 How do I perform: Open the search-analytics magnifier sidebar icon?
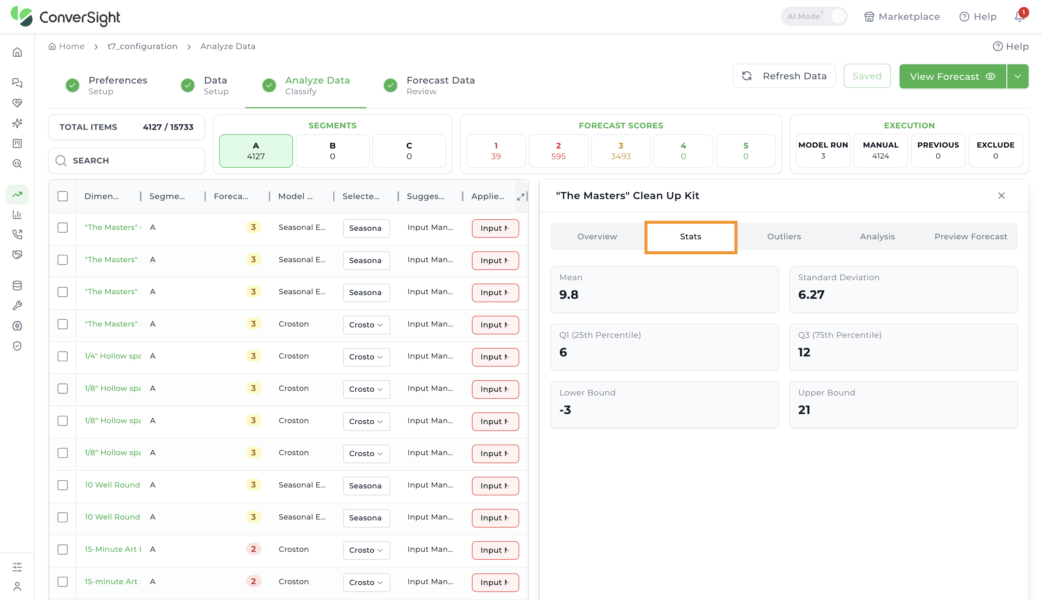17,164
